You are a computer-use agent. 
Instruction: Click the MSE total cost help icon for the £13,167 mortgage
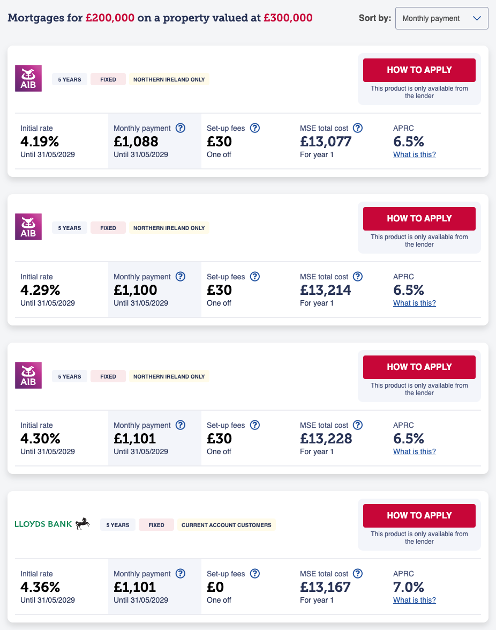pos(358,574)
